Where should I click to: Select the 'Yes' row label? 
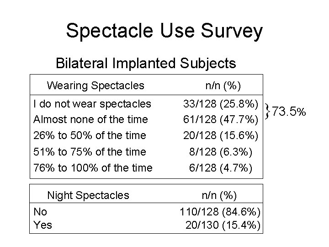click(42, 225)
